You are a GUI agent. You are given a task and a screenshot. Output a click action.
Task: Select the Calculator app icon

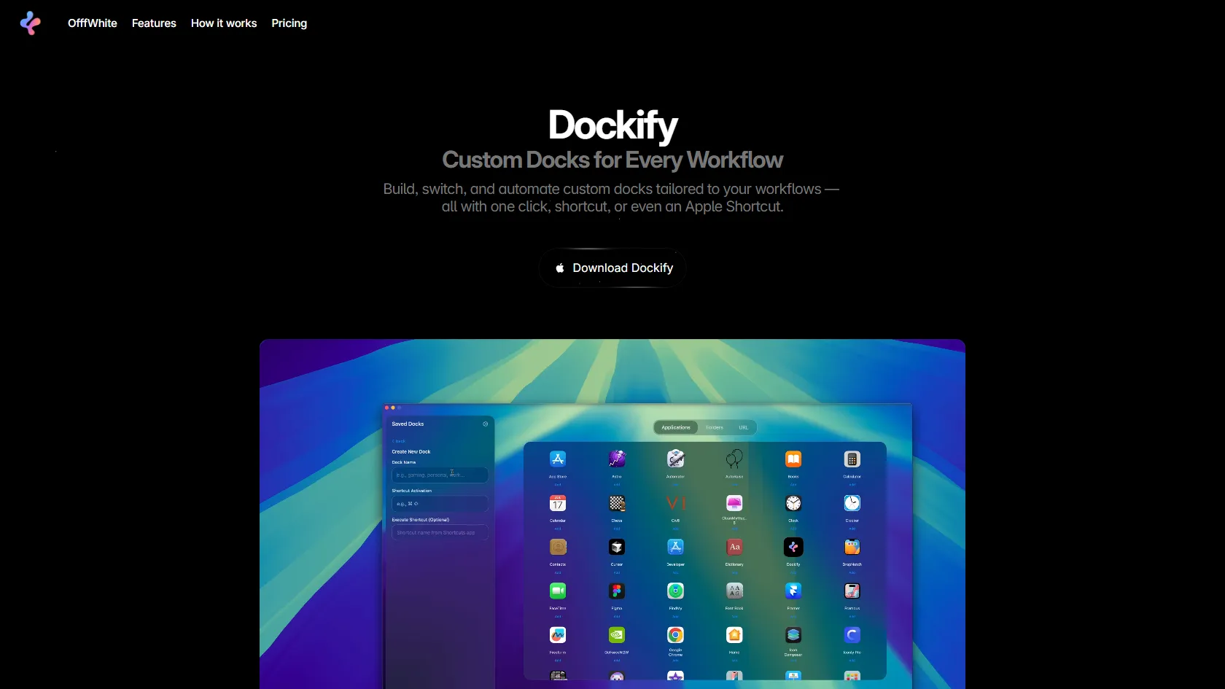(x=852, y=459)
